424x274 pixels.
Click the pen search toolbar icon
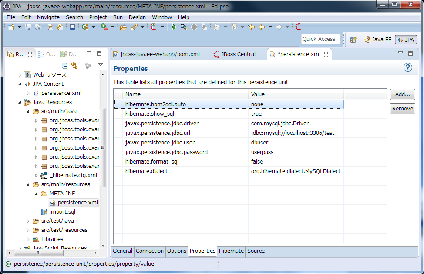point(134,27)
